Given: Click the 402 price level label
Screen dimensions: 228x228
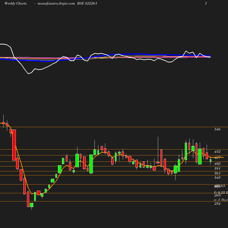Looking at the screenshot, I should 217,164.
